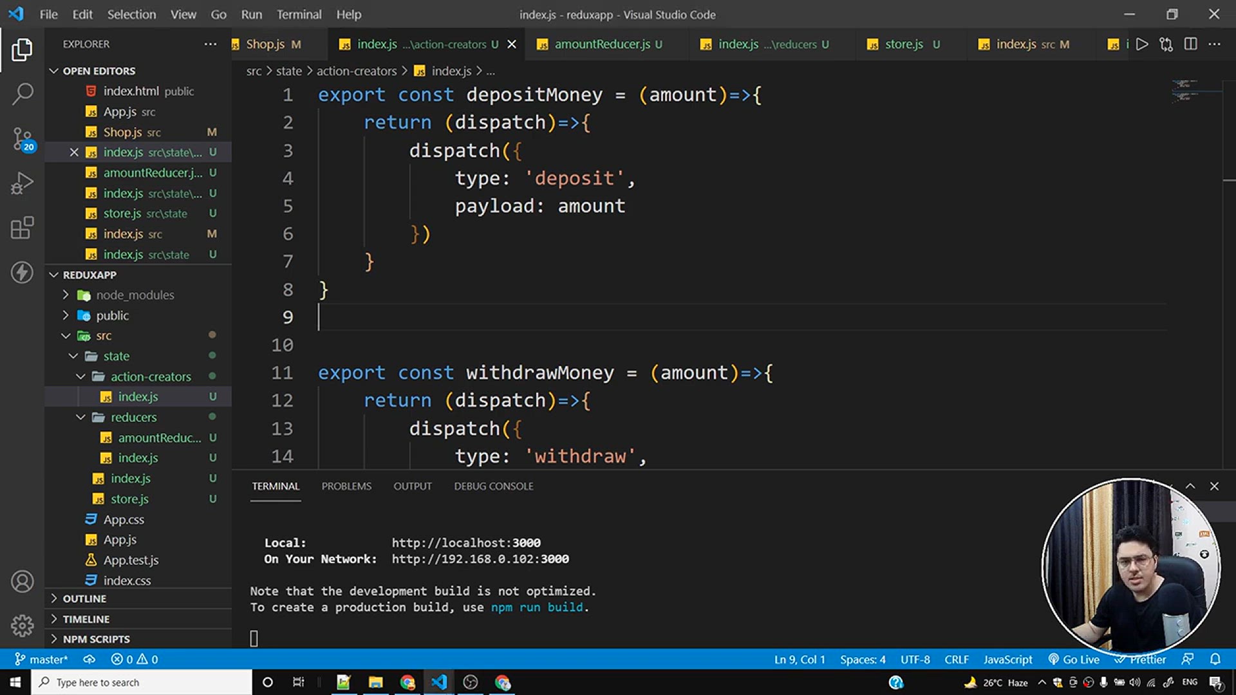This screenshot has width=1236, height=695.
Task: Switch to the Problems panel tab
Action: [346, 486]
